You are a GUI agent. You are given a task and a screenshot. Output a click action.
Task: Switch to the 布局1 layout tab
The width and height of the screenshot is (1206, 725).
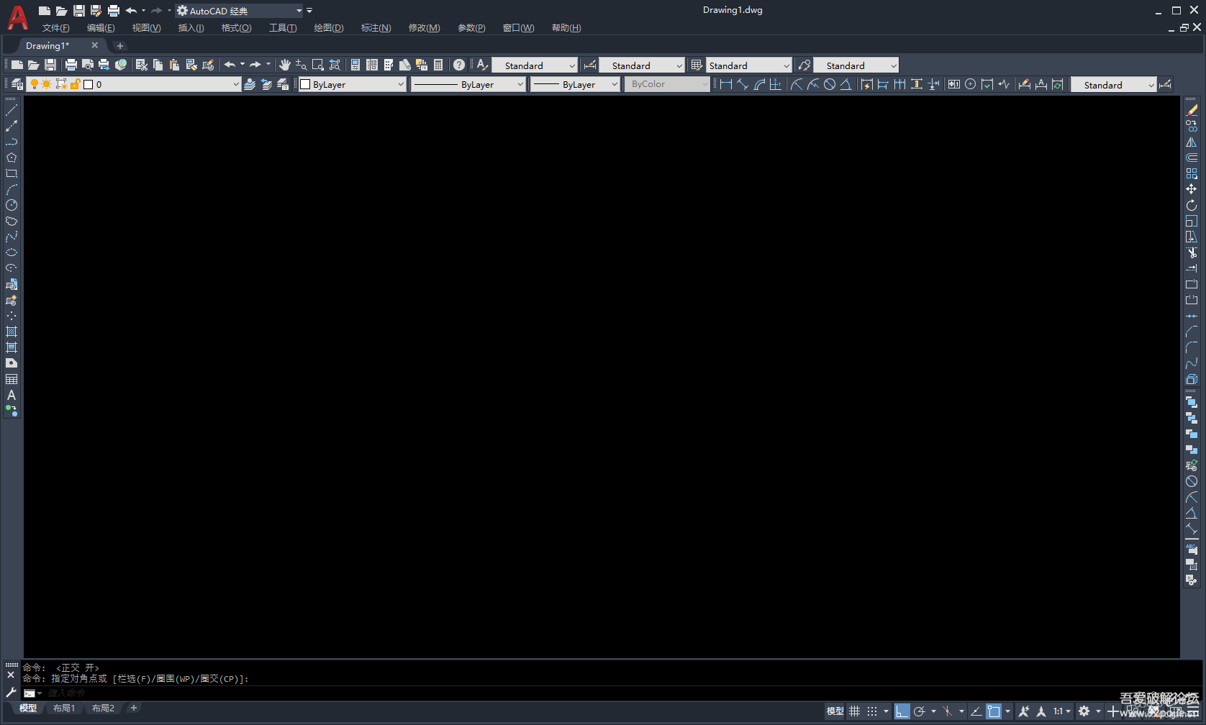(64, 708)
